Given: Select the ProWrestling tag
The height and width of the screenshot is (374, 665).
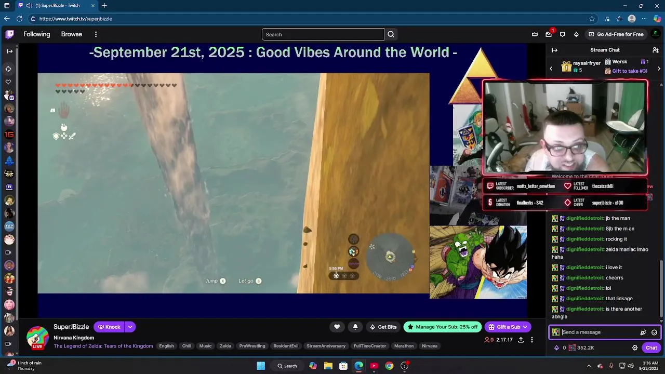Looking at the screenshot, I should [x=252, y=346].
